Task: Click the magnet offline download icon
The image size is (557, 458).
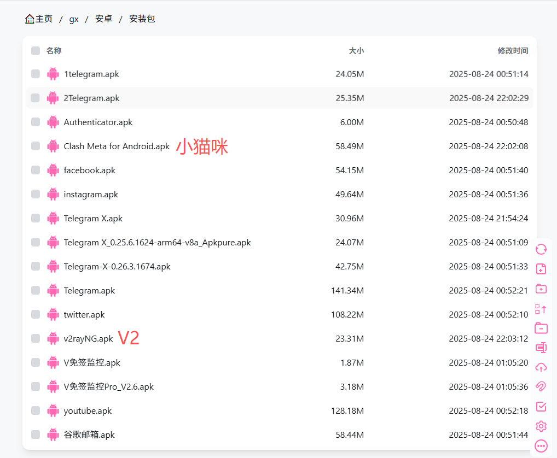Action: (x=541, y=387)
